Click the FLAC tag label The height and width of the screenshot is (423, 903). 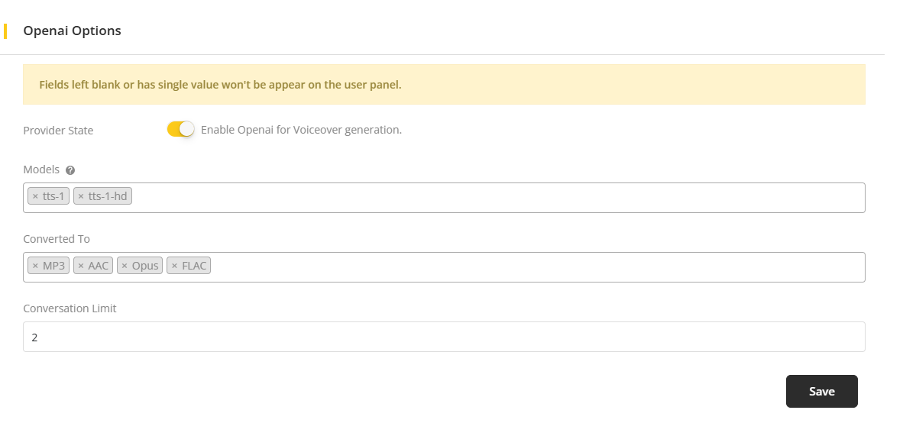(194, 266)
